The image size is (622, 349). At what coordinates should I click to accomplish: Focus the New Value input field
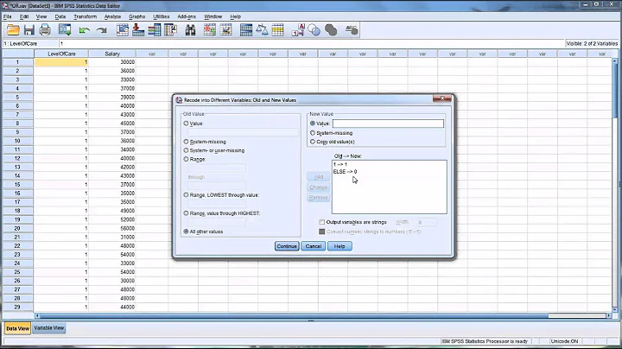388,124
